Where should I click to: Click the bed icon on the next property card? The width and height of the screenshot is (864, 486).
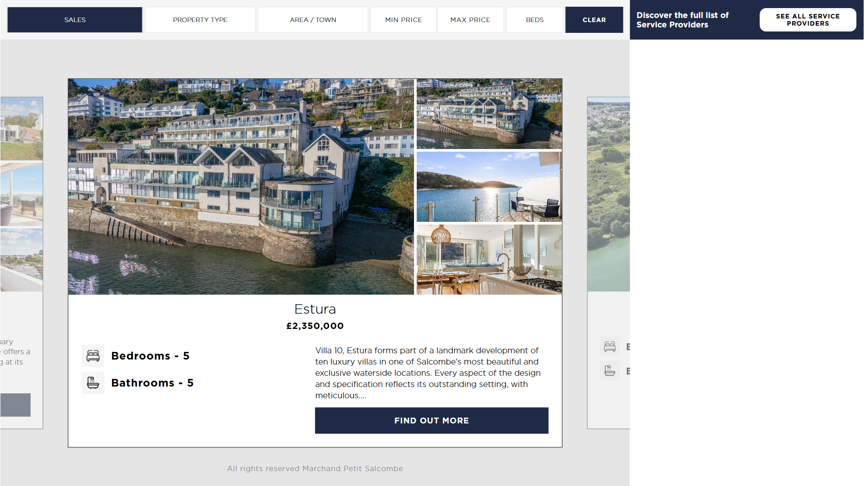point(610,346)
